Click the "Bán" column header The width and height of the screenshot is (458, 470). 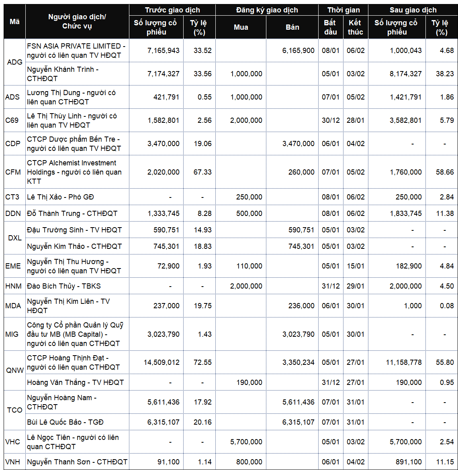[292, 27]
